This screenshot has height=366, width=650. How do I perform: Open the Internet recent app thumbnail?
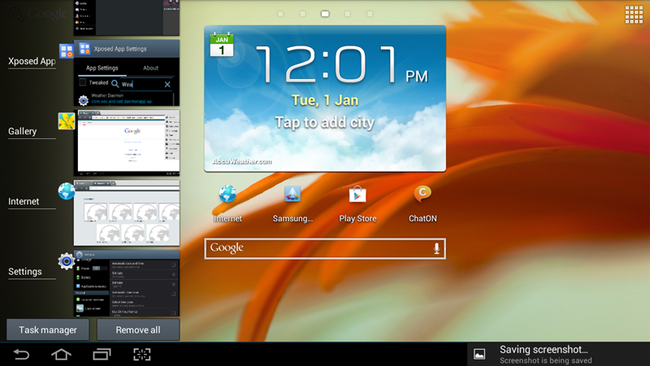[x=127, y=213]
